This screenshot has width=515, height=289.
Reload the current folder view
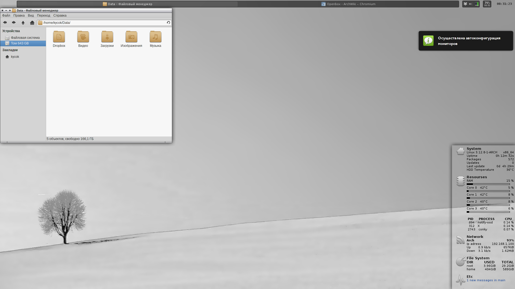168,23
